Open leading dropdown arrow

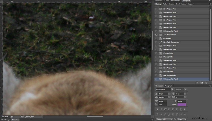pyautogui.click(x=185, y=94)
